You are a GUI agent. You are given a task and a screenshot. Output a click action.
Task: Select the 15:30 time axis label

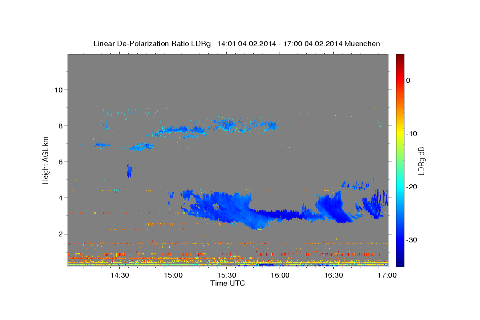pos(227,275)
